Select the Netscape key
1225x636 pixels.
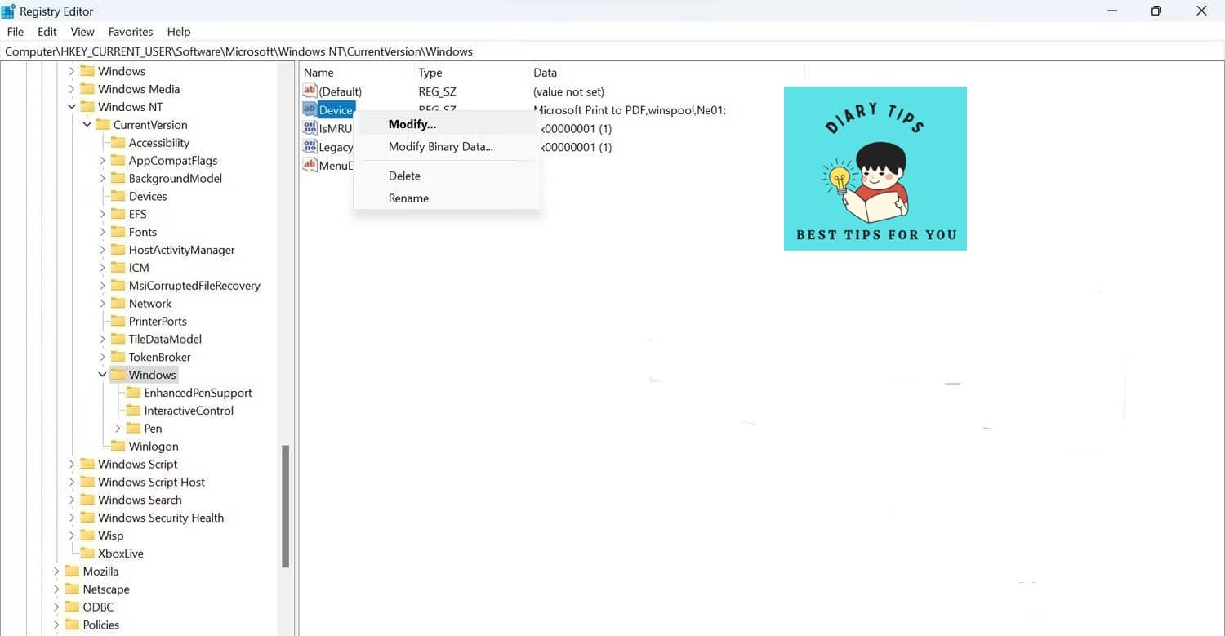[x=106, y=589]
